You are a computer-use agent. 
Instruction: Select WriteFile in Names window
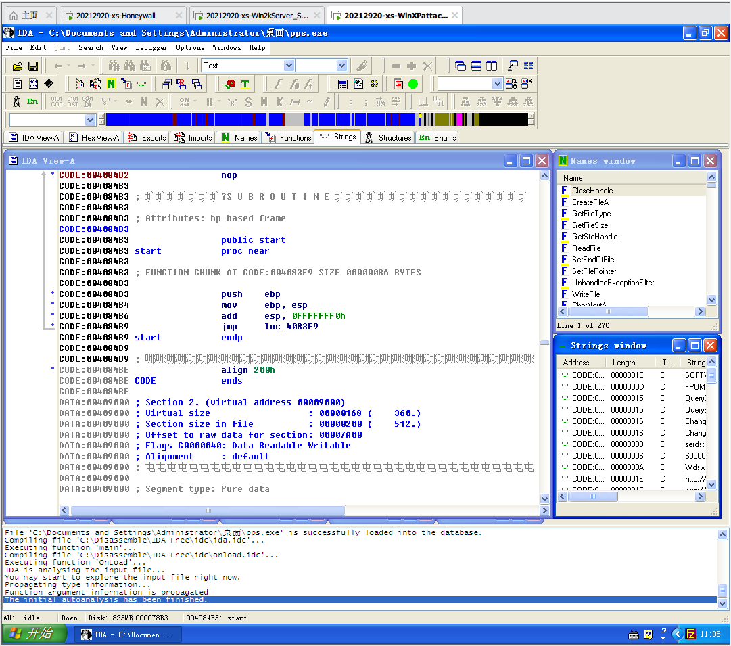[x=586, y=294]
